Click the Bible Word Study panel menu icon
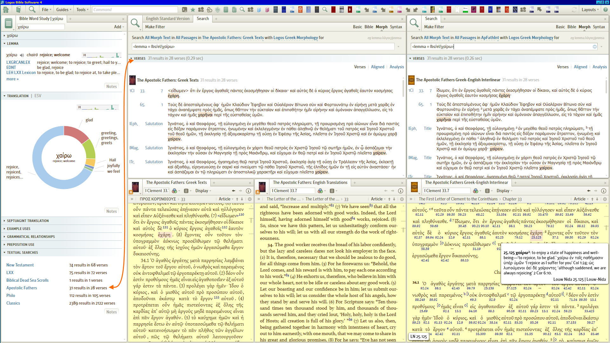610x343 pixels. coord(9,23)
